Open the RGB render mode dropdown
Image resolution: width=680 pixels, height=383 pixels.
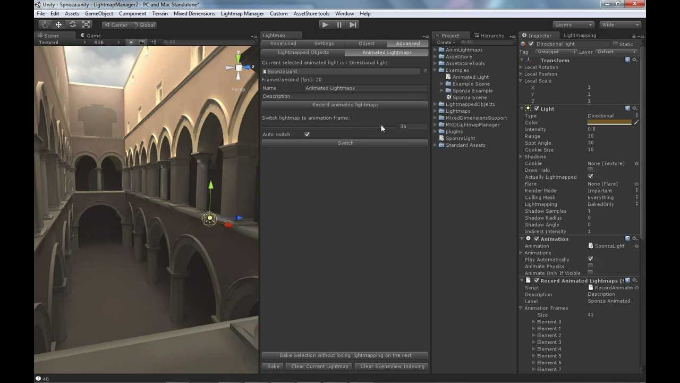[x=107, y=42]
